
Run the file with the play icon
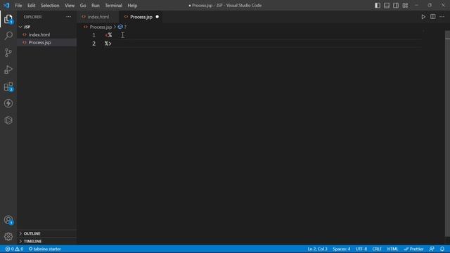(423, 17)
